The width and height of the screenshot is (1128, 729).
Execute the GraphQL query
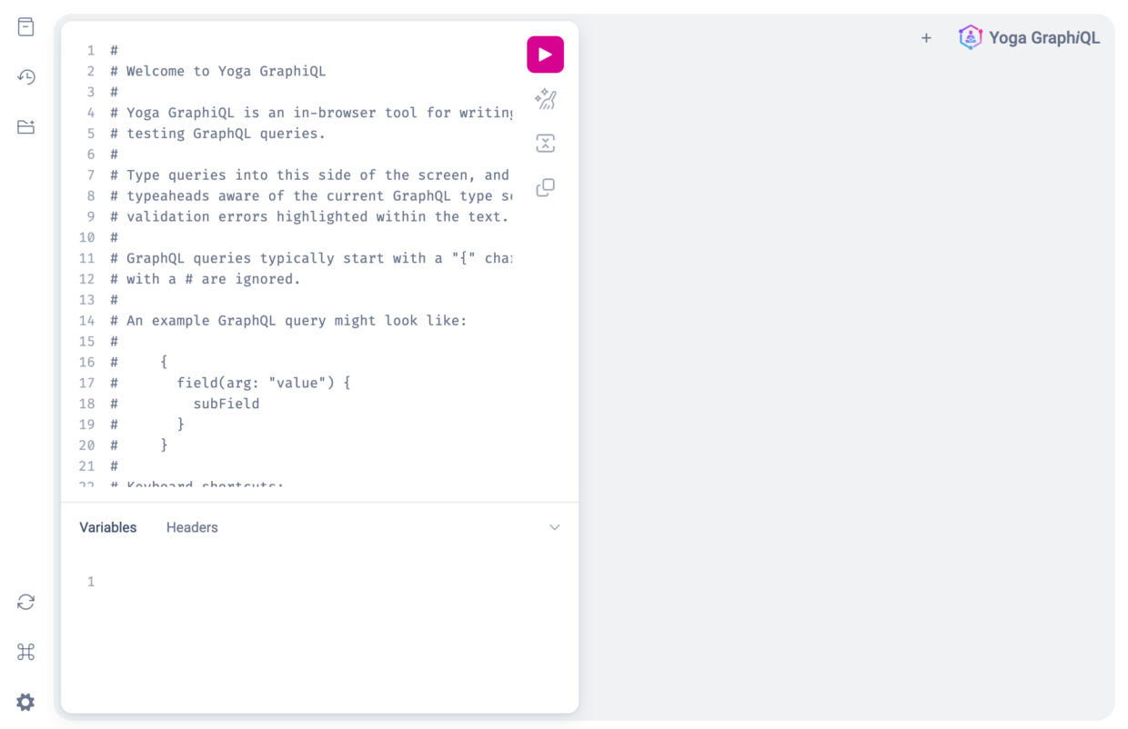(545, 55)
